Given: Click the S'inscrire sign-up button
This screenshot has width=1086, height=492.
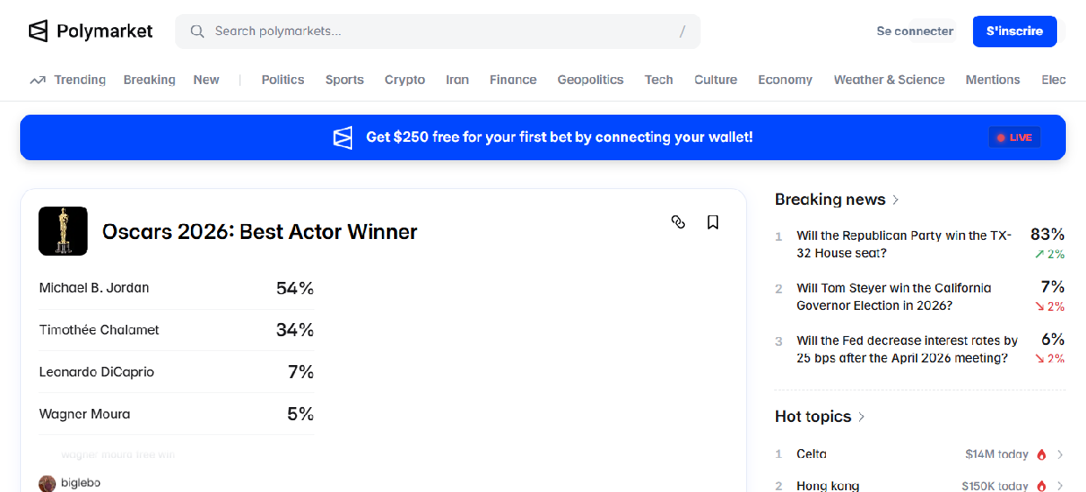Looking at the screenshot, I should point(1014,32).
